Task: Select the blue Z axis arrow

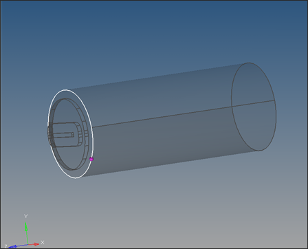Action: coord(18,246)
